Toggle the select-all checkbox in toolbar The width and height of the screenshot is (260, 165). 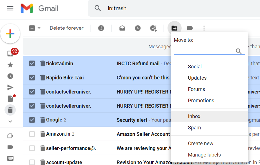(x=32, y=28)
